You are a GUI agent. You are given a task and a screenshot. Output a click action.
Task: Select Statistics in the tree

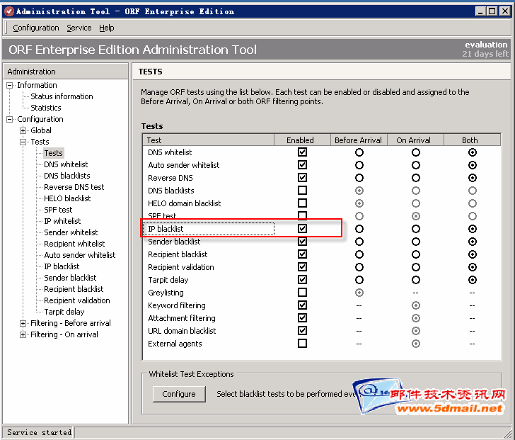[45, 108]
